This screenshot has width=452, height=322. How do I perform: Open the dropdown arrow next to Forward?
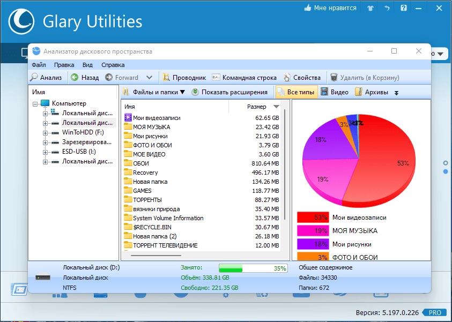coord(149,77)
